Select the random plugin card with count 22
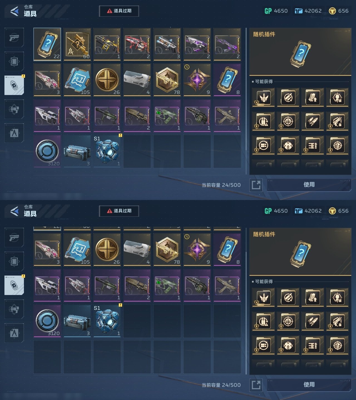Screen dimensions: 356x400 (x=47, y=44)
